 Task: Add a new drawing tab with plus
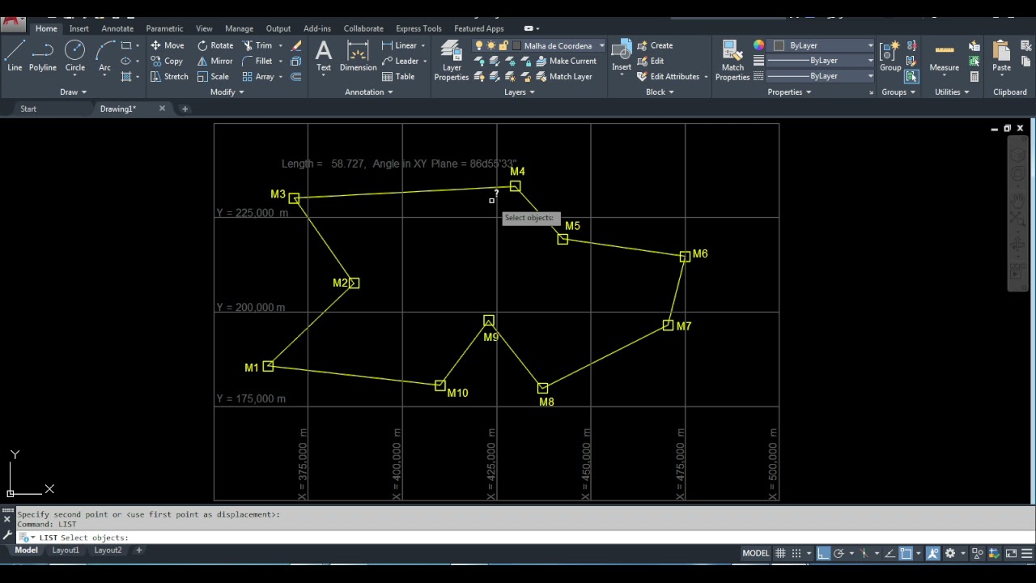185,109
